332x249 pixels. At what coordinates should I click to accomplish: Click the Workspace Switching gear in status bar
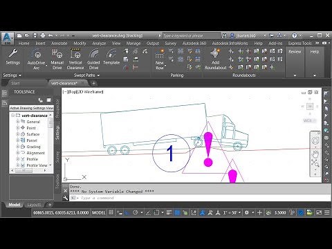[x=247, y=212]
